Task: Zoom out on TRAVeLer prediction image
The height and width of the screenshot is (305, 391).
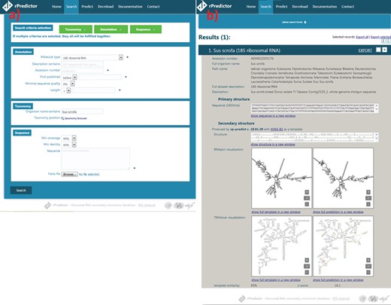Action: click(x=368, y=272)
